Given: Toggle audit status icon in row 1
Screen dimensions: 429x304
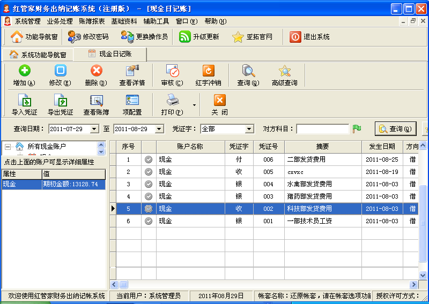Looking at the screenshot, I should (149, 159).
